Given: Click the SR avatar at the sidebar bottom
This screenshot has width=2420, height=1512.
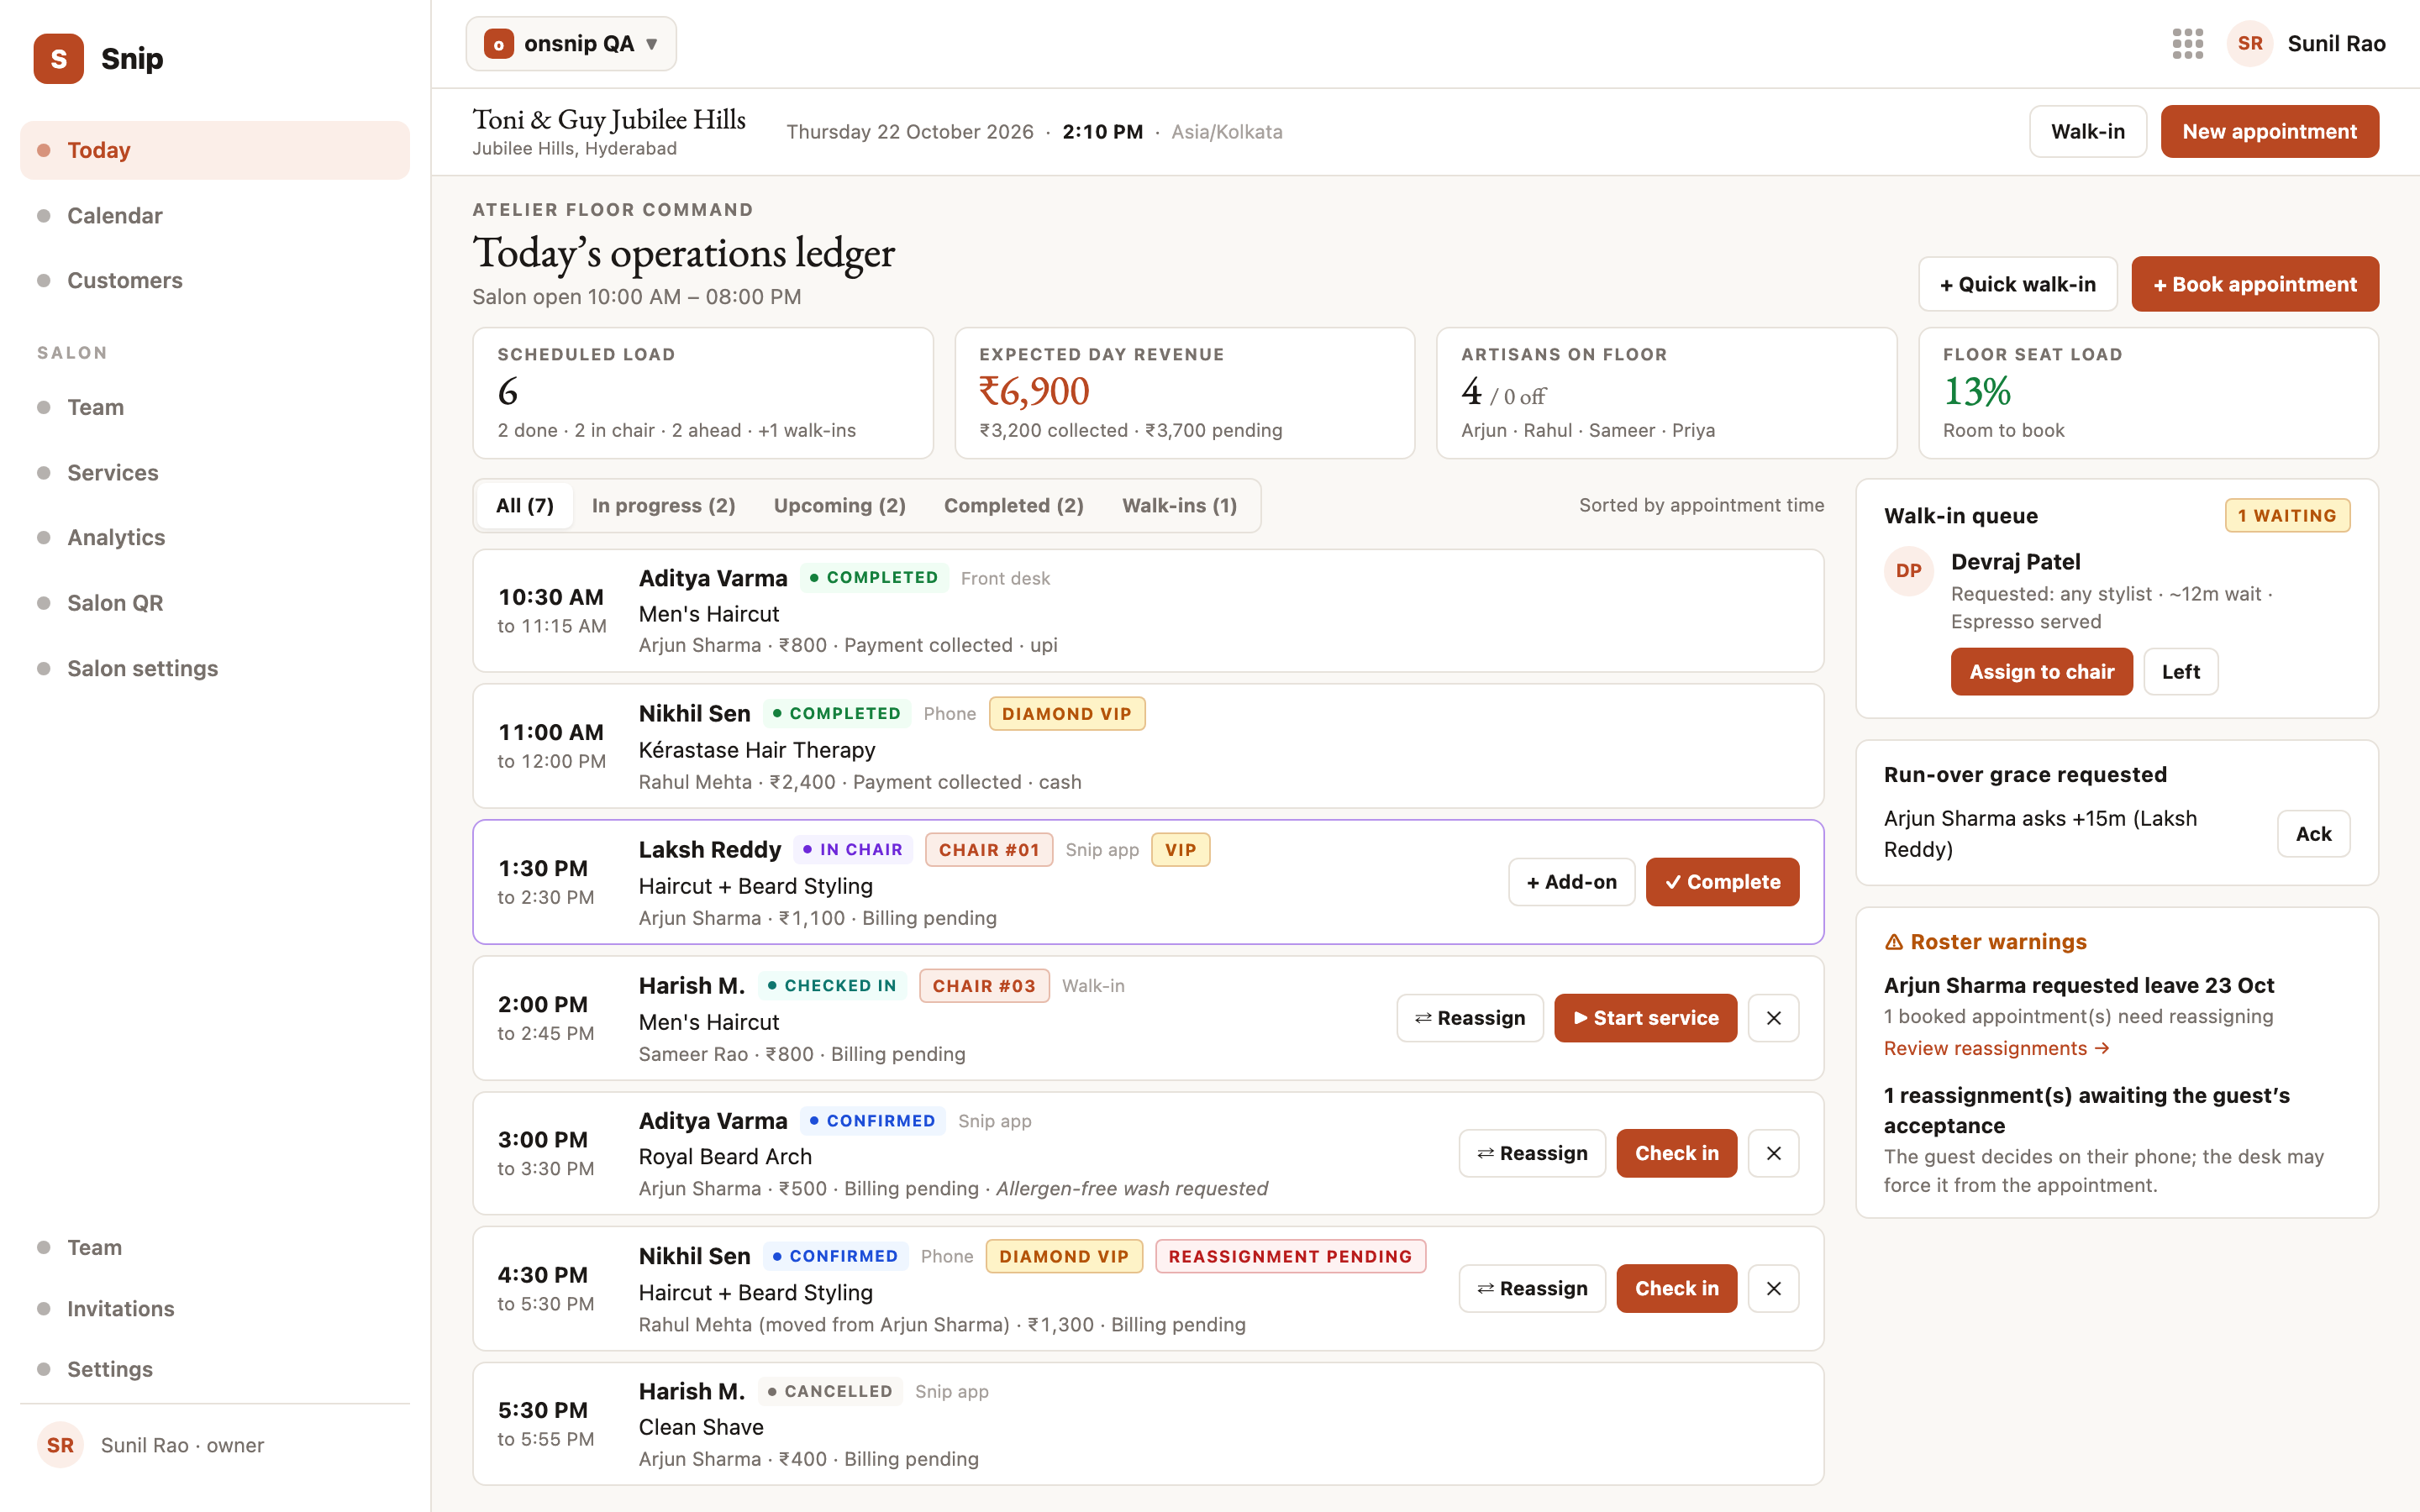Looking at the screenshot, I should tap(60, 1445).
